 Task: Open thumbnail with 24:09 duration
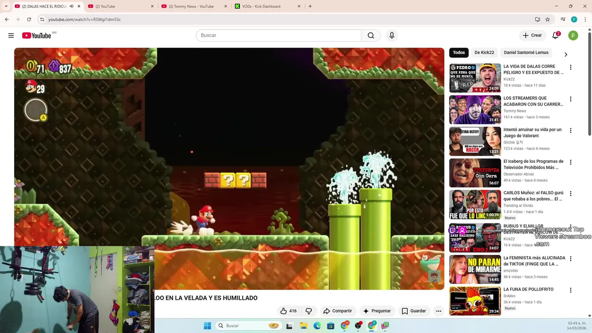(475, 78)
